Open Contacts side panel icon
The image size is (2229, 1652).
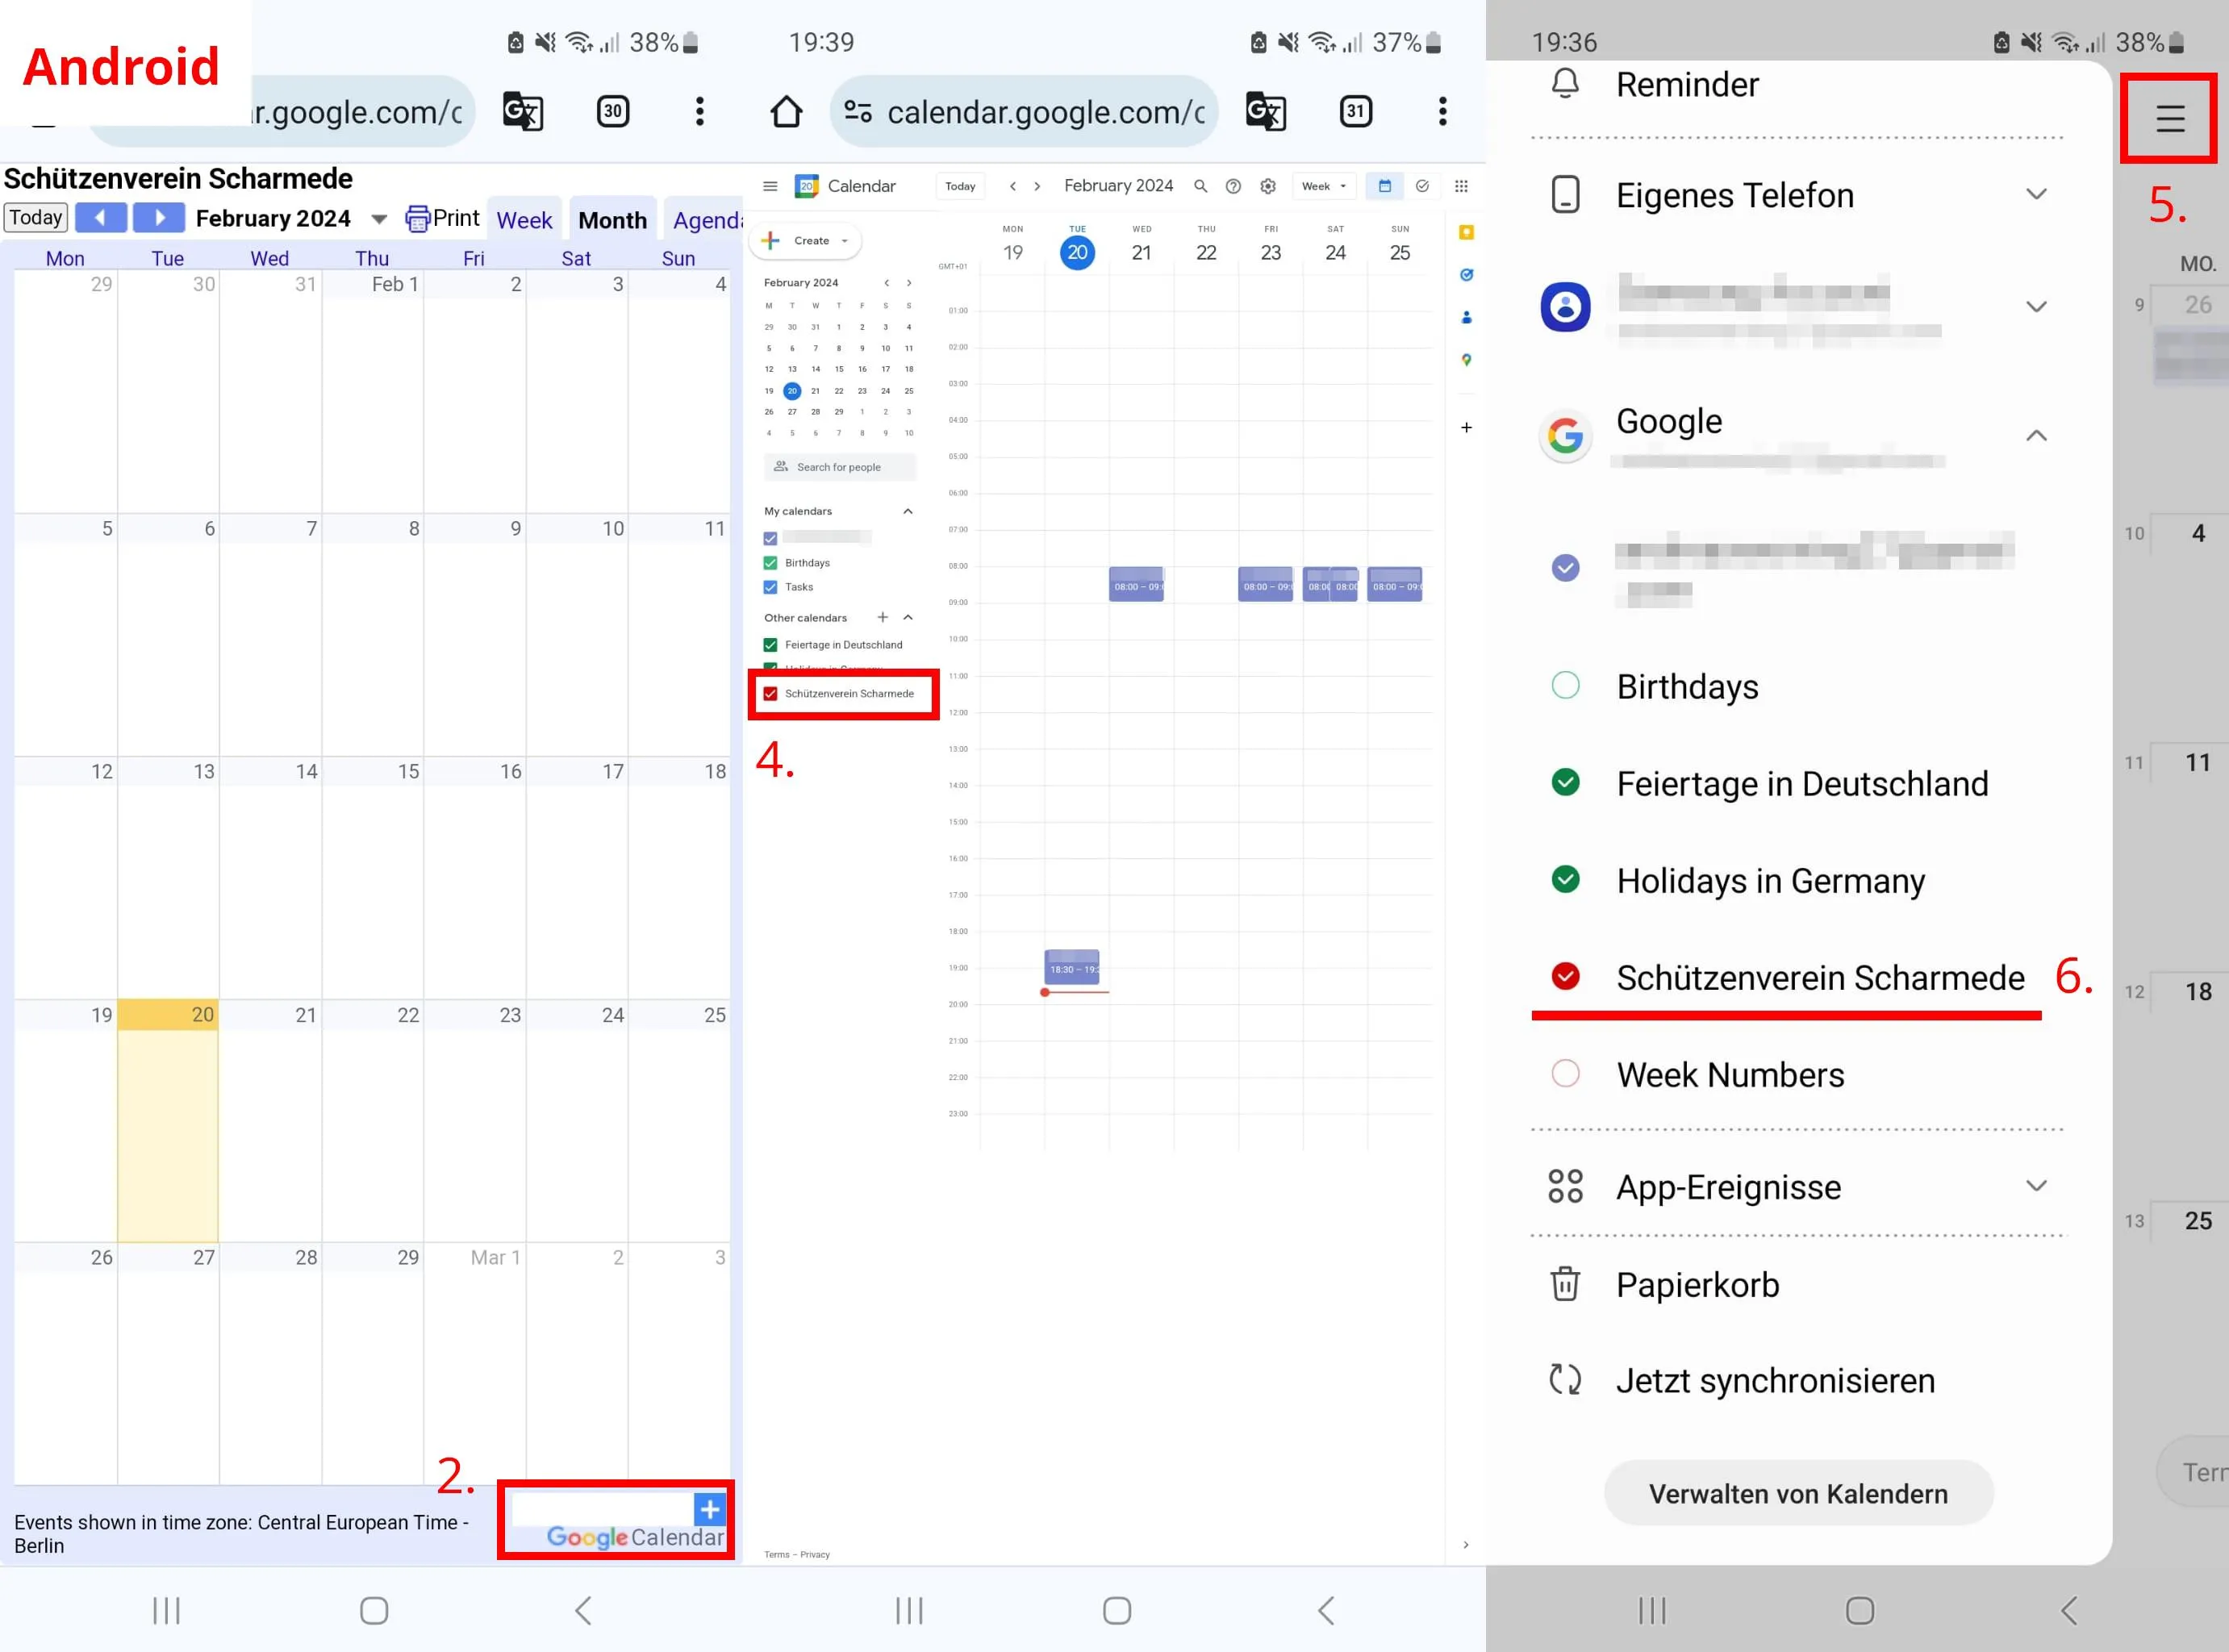(1466, 317)
